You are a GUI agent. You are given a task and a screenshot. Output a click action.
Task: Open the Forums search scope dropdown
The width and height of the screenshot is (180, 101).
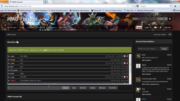tap(161, 19)
